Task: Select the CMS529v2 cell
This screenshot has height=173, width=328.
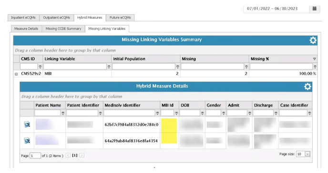Action: click(31, 74)
